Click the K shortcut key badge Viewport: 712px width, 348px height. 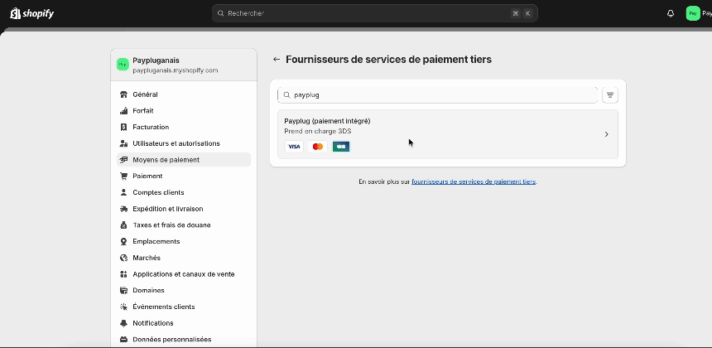527,13
